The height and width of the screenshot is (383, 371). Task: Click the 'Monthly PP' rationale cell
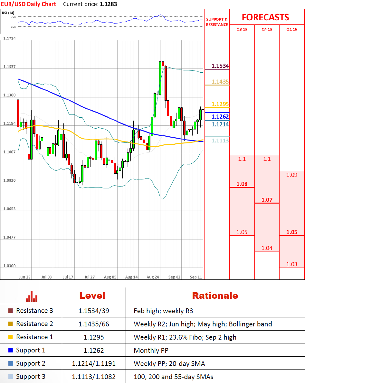point(151,351)
